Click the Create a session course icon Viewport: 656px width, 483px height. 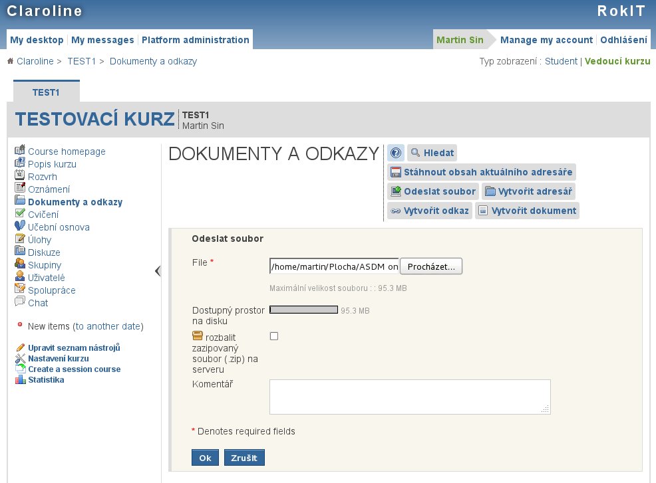point(21,369)
